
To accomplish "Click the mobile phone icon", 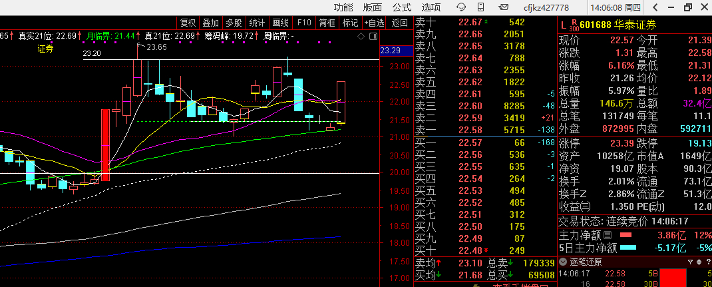I will 481,7.
